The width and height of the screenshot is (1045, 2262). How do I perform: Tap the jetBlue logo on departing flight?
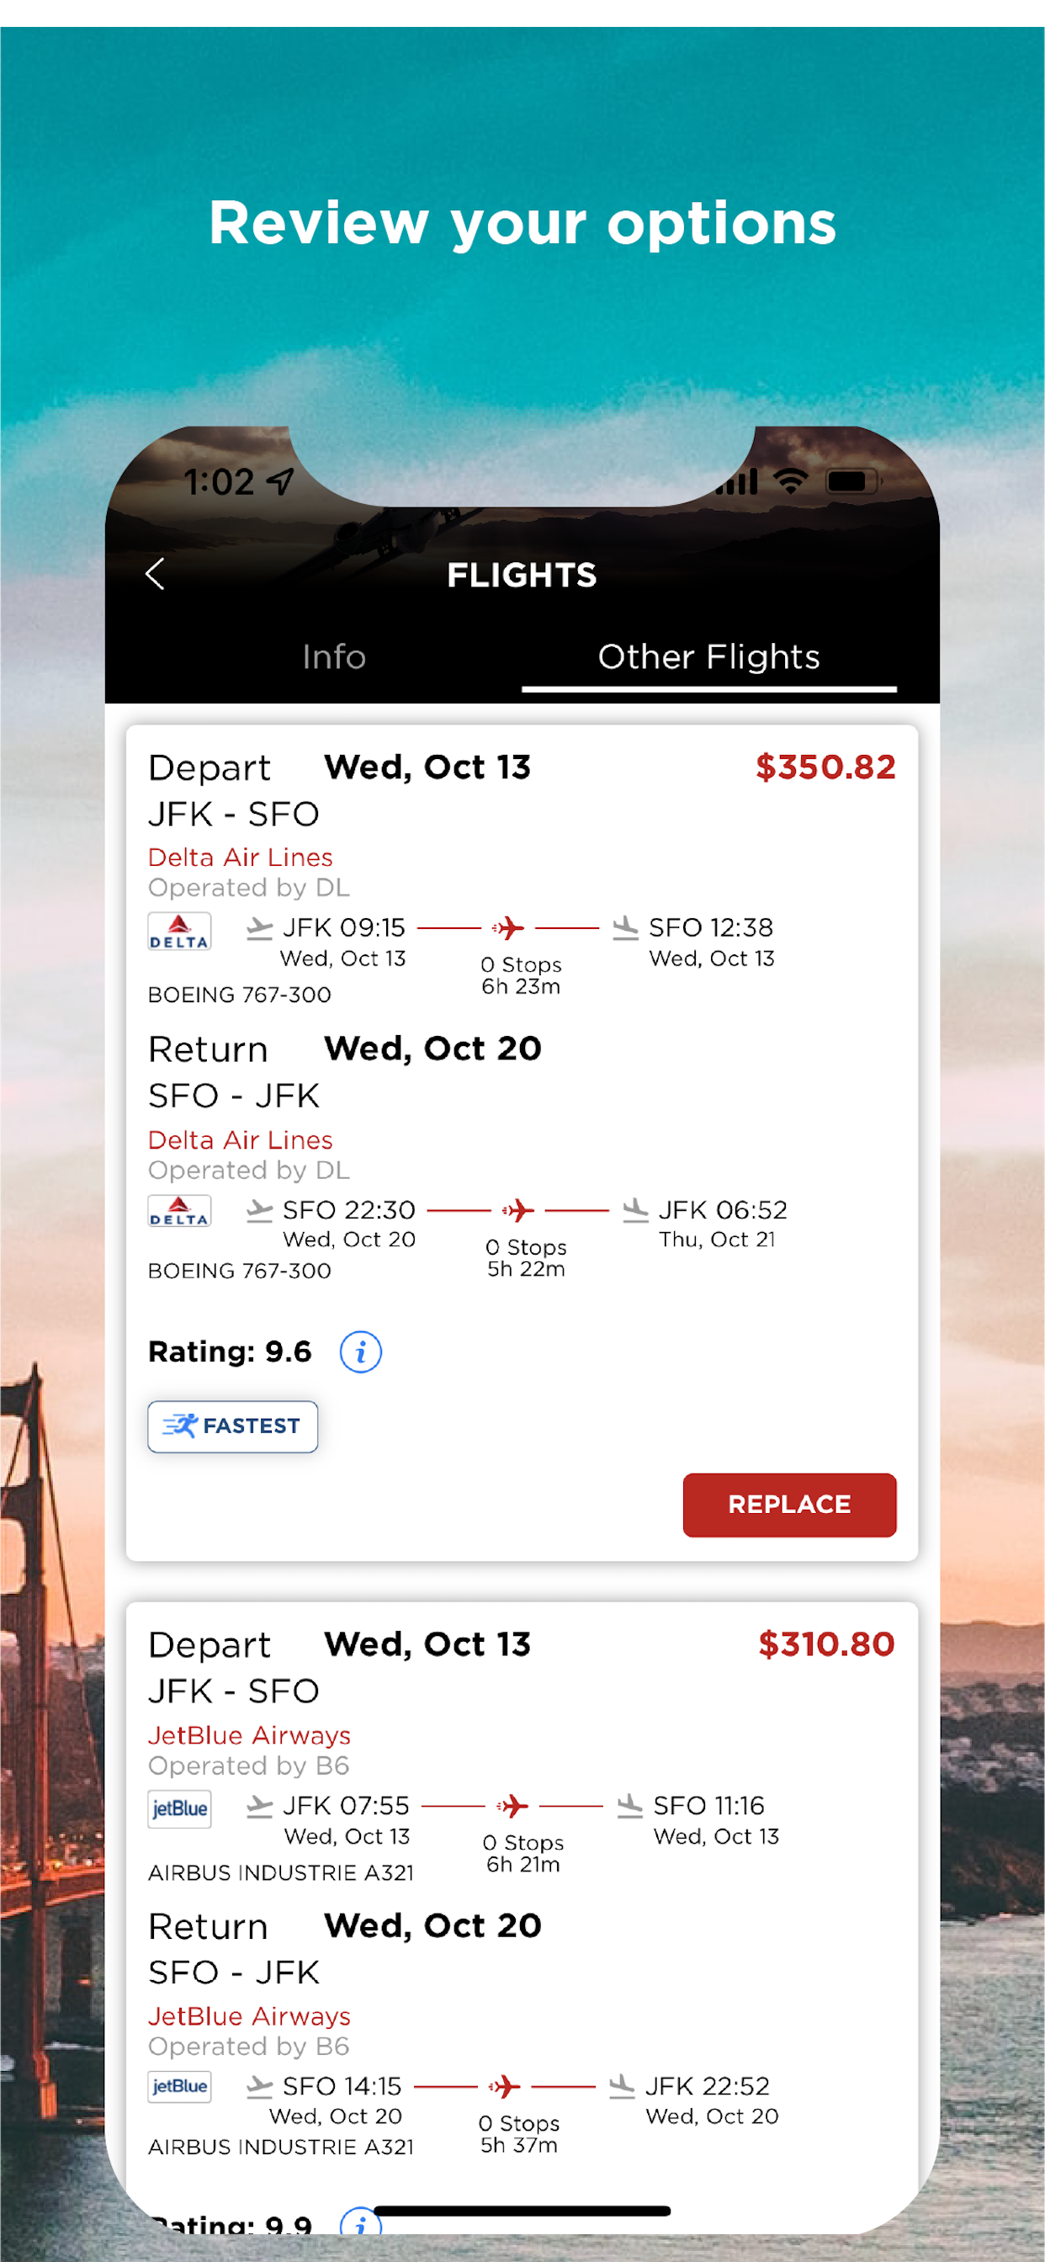click(179, 1809)
